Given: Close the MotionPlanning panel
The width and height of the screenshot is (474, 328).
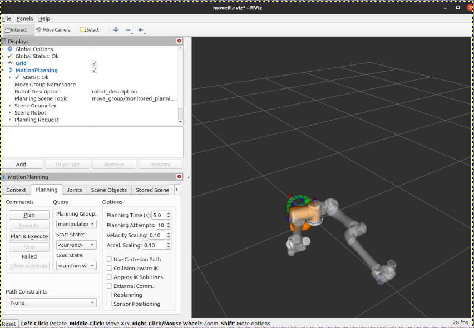Looking at the screenshot, I should [179, 177].
